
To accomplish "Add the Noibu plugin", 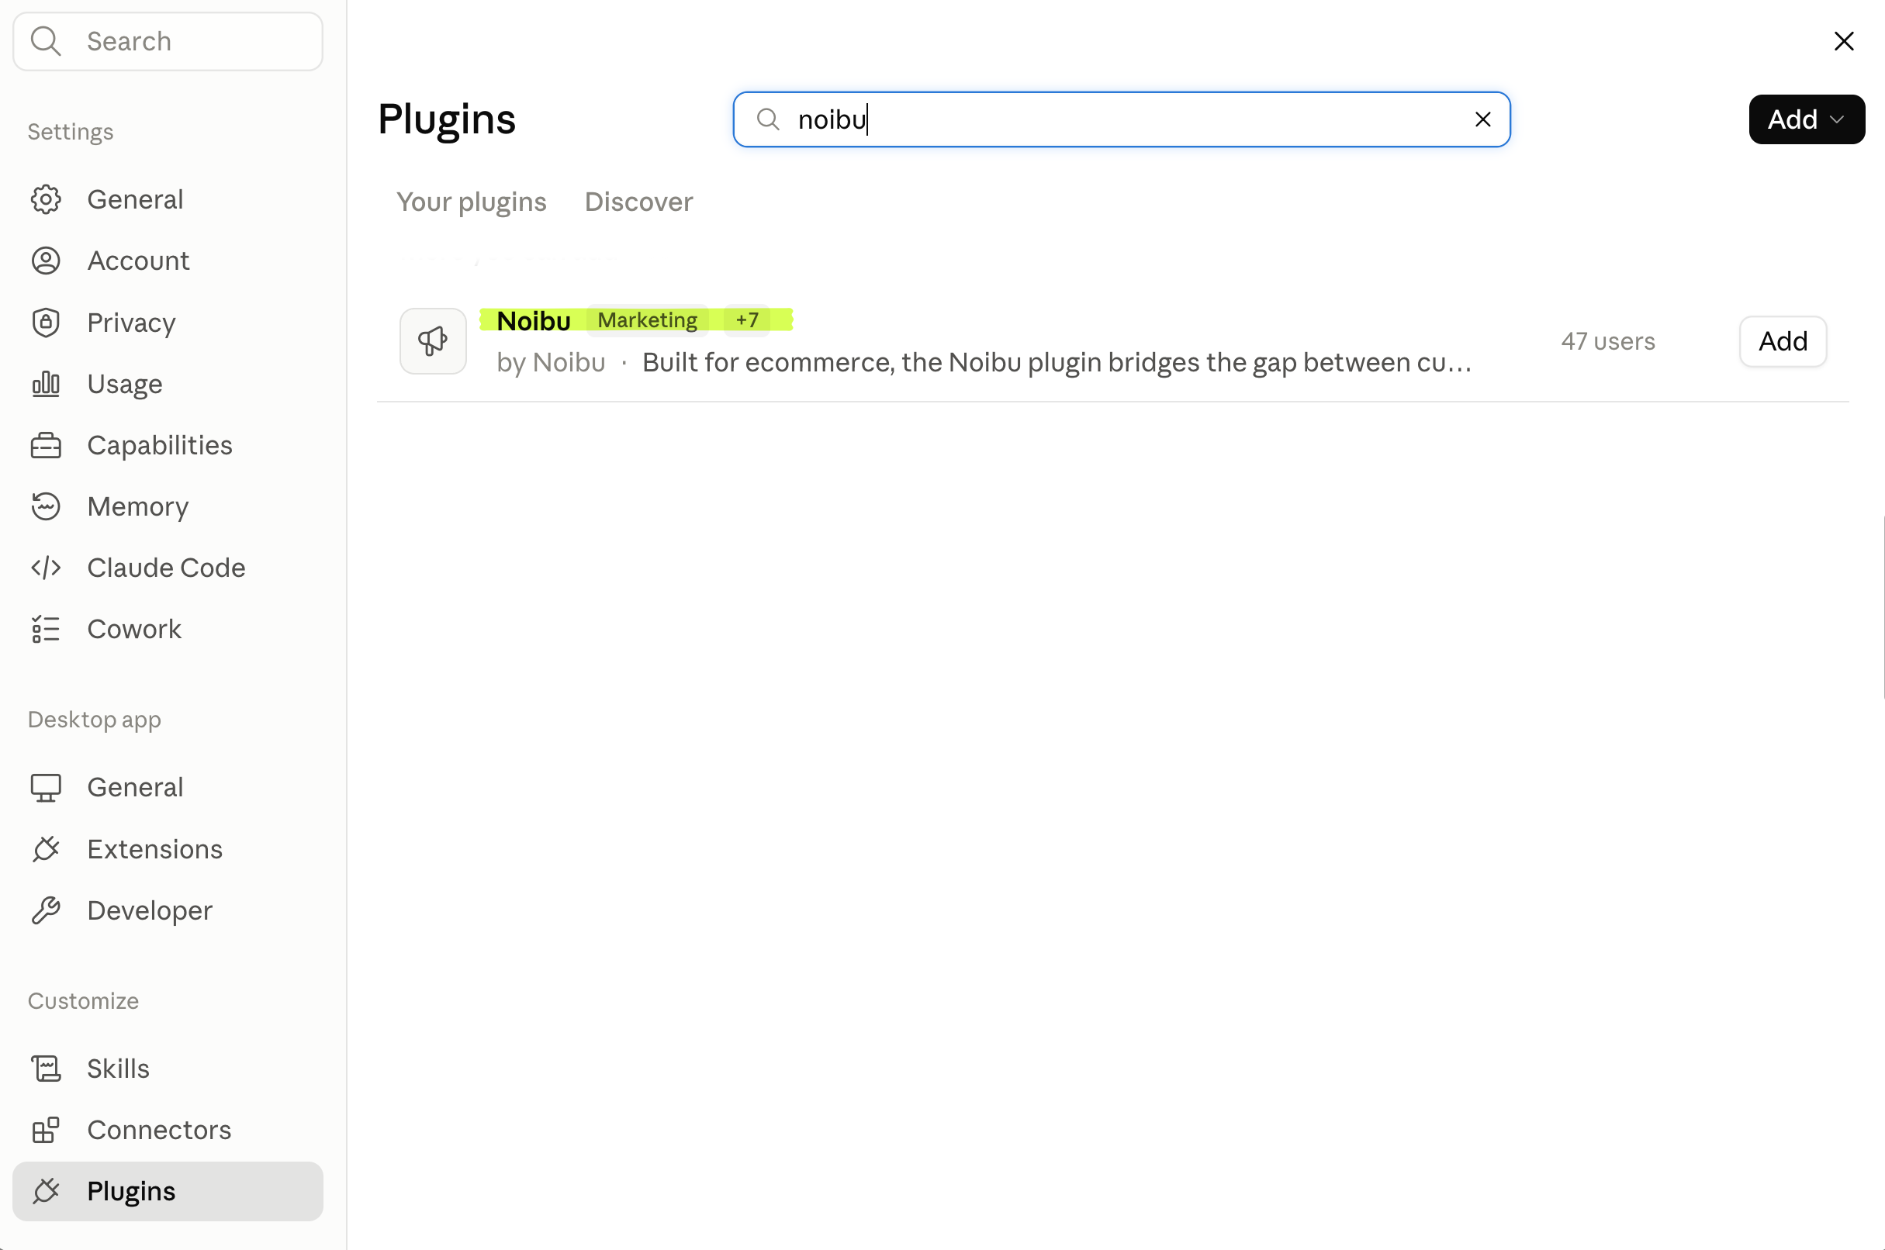I will [1782, 341].
